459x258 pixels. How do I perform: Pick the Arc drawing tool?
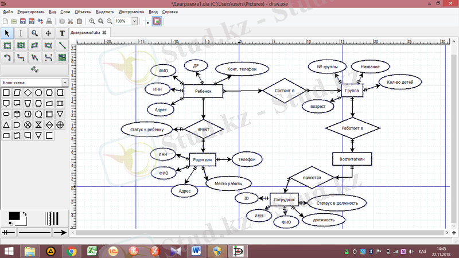point(7,57)
